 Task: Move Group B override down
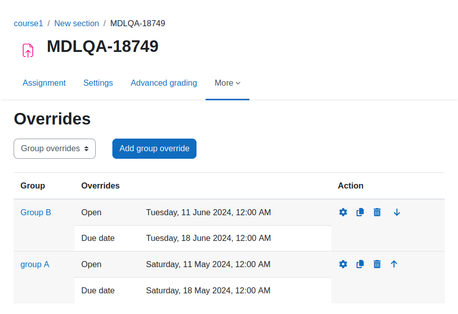tap(397, 212)
